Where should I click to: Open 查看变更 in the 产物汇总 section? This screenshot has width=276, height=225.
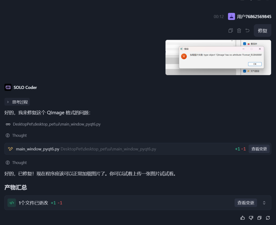coord(246,203)
